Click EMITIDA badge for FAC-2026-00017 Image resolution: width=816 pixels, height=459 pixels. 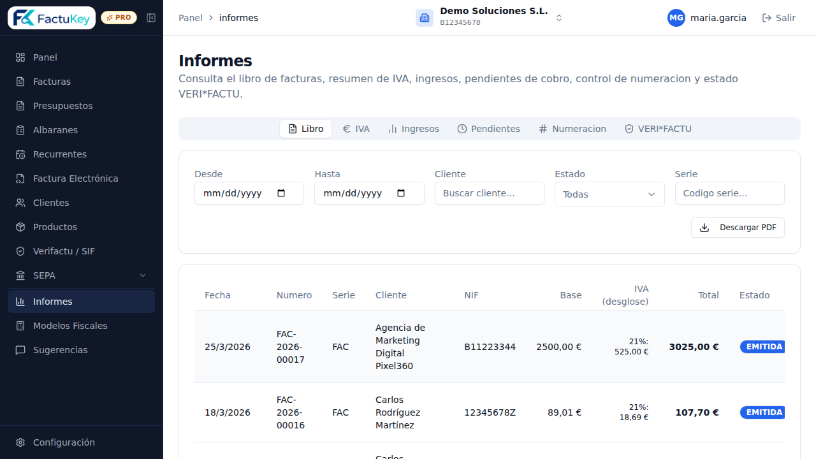(x=762, y=347)
